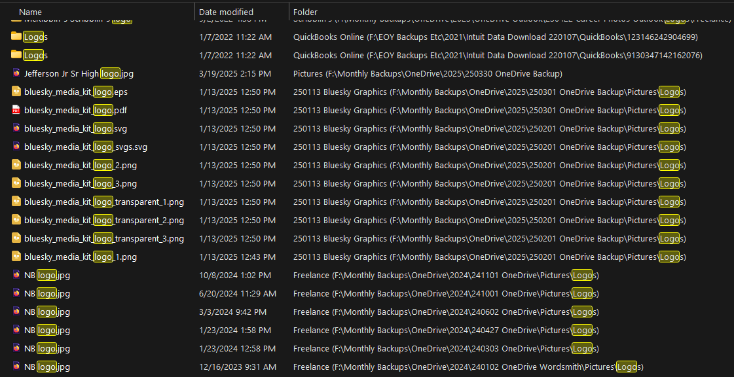Click icon of NB logo.jpg modified 3/3/2024
734x377 pixels.
click(16, 312)
